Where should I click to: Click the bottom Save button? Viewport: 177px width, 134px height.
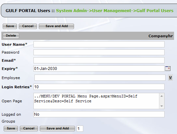[11, 128]
